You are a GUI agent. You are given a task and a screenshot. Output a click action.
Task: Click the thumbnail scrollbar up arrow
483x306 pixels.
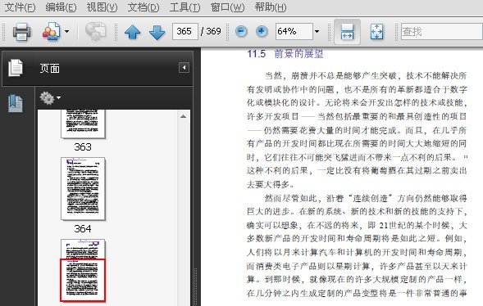point(184,116)
